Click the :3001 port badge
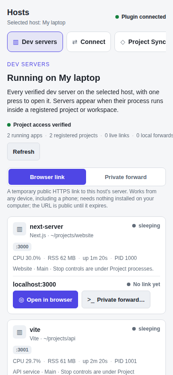173x375 pixels. point(22,350)
